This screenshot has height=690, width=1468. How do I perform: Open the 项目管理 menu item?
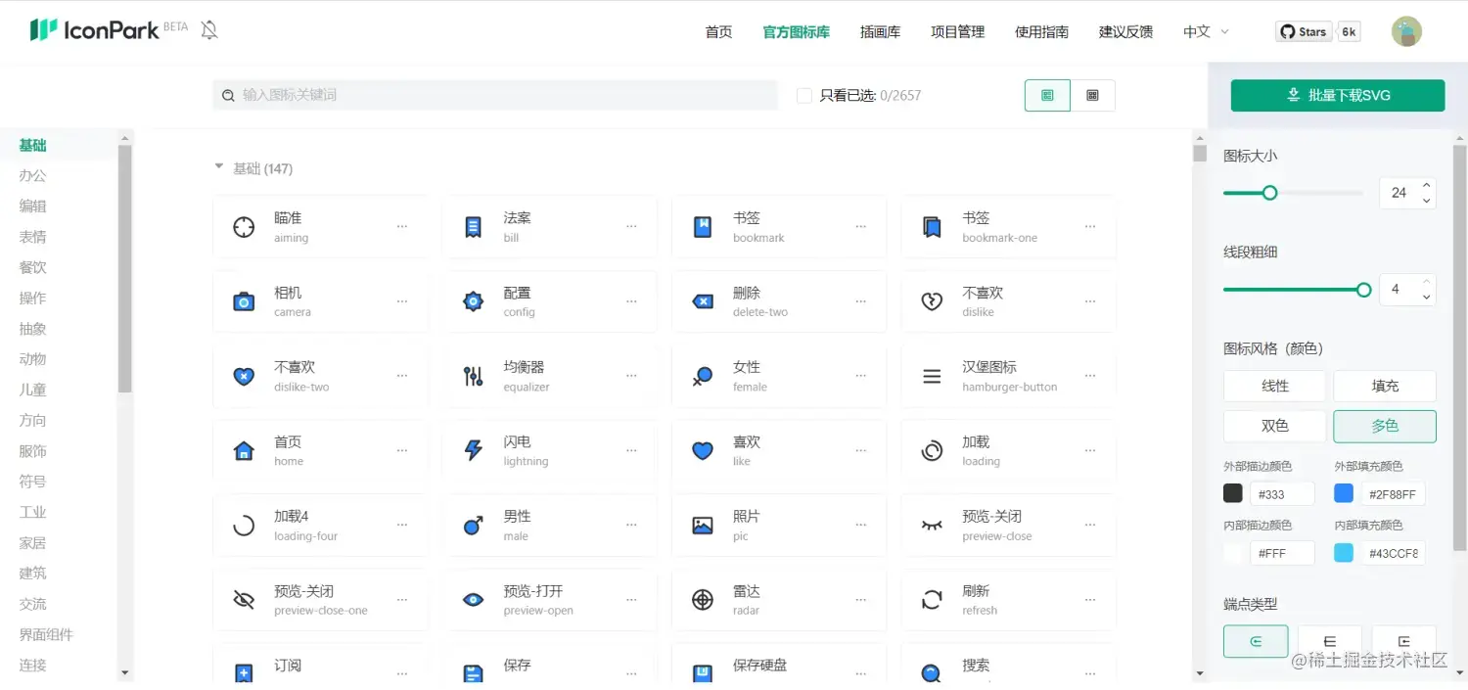pyautogui.click(x=957, y=31)
